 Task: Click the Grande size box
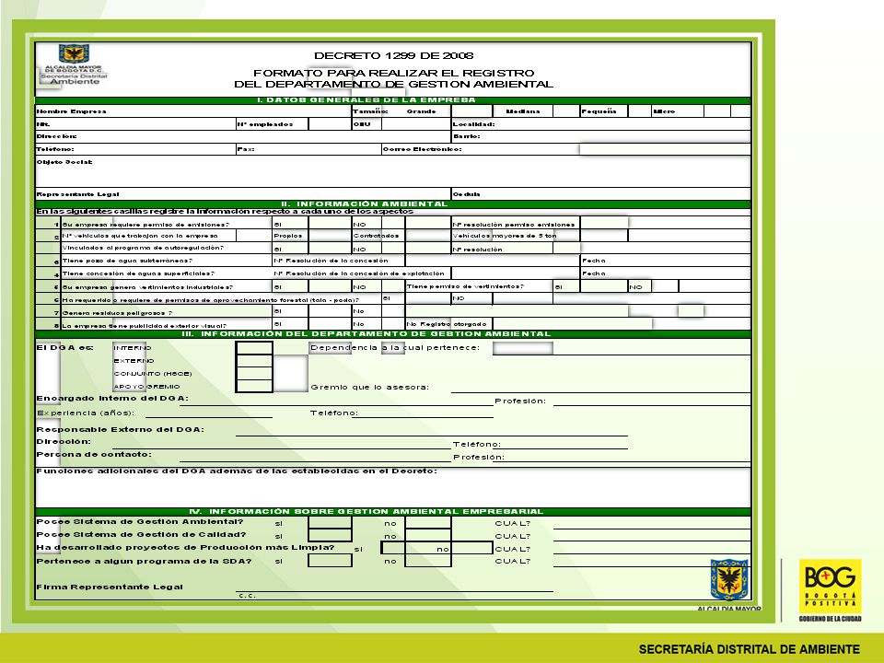tap(471, 111)
